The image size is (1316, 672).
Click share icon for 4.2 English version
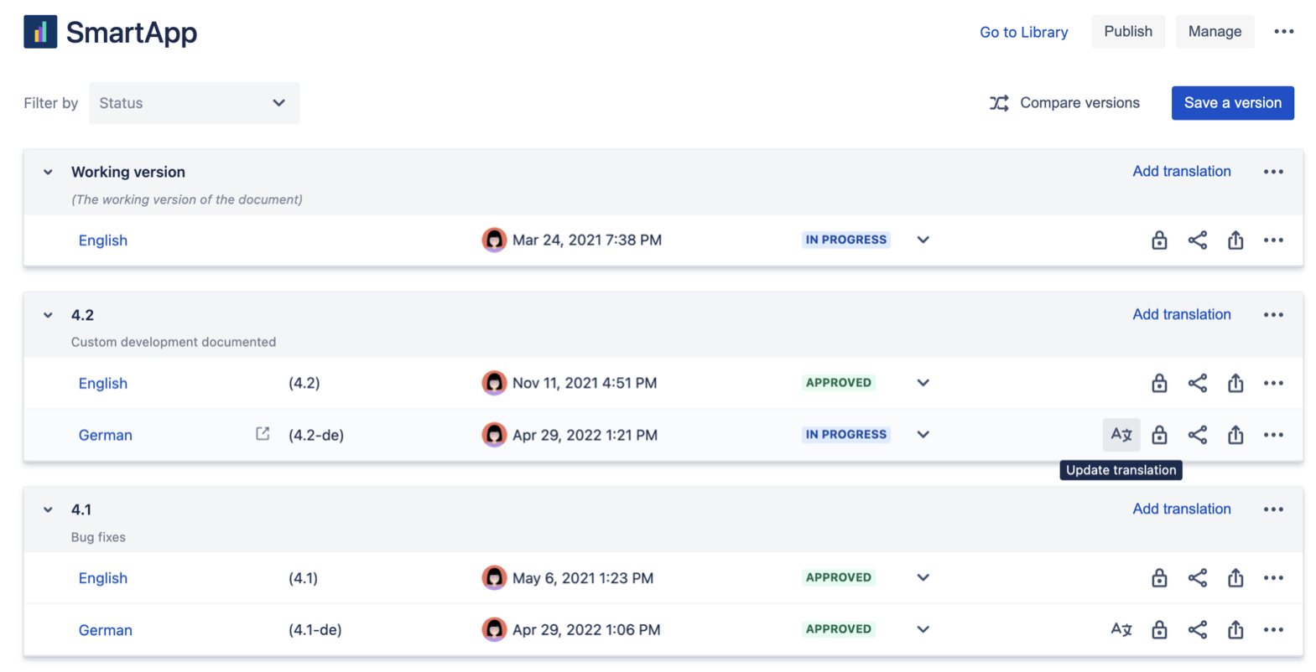(1197, 383)
